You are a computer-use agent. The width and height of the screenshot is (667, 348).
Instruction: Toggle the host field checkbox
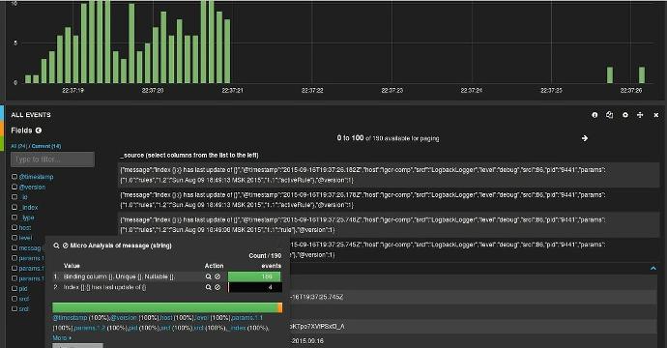[x=14, y=227]
